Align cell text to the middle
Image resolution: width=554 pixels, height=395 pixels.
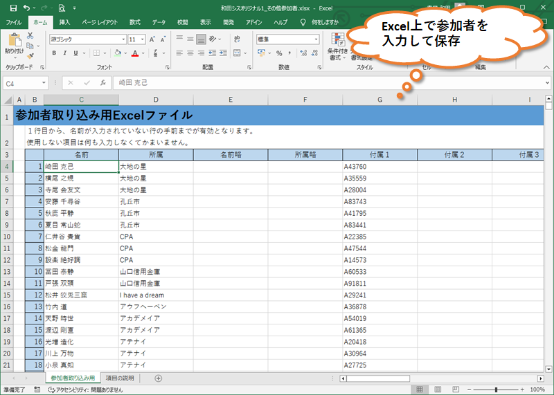190,39
